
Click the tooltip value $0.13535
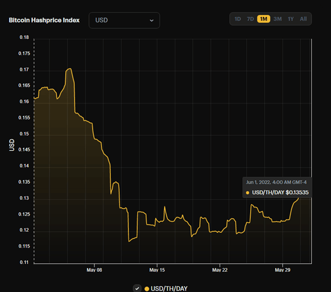click(297, 192)
